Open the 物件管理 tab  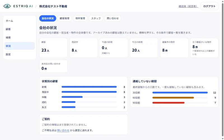(x=80, y=18)
